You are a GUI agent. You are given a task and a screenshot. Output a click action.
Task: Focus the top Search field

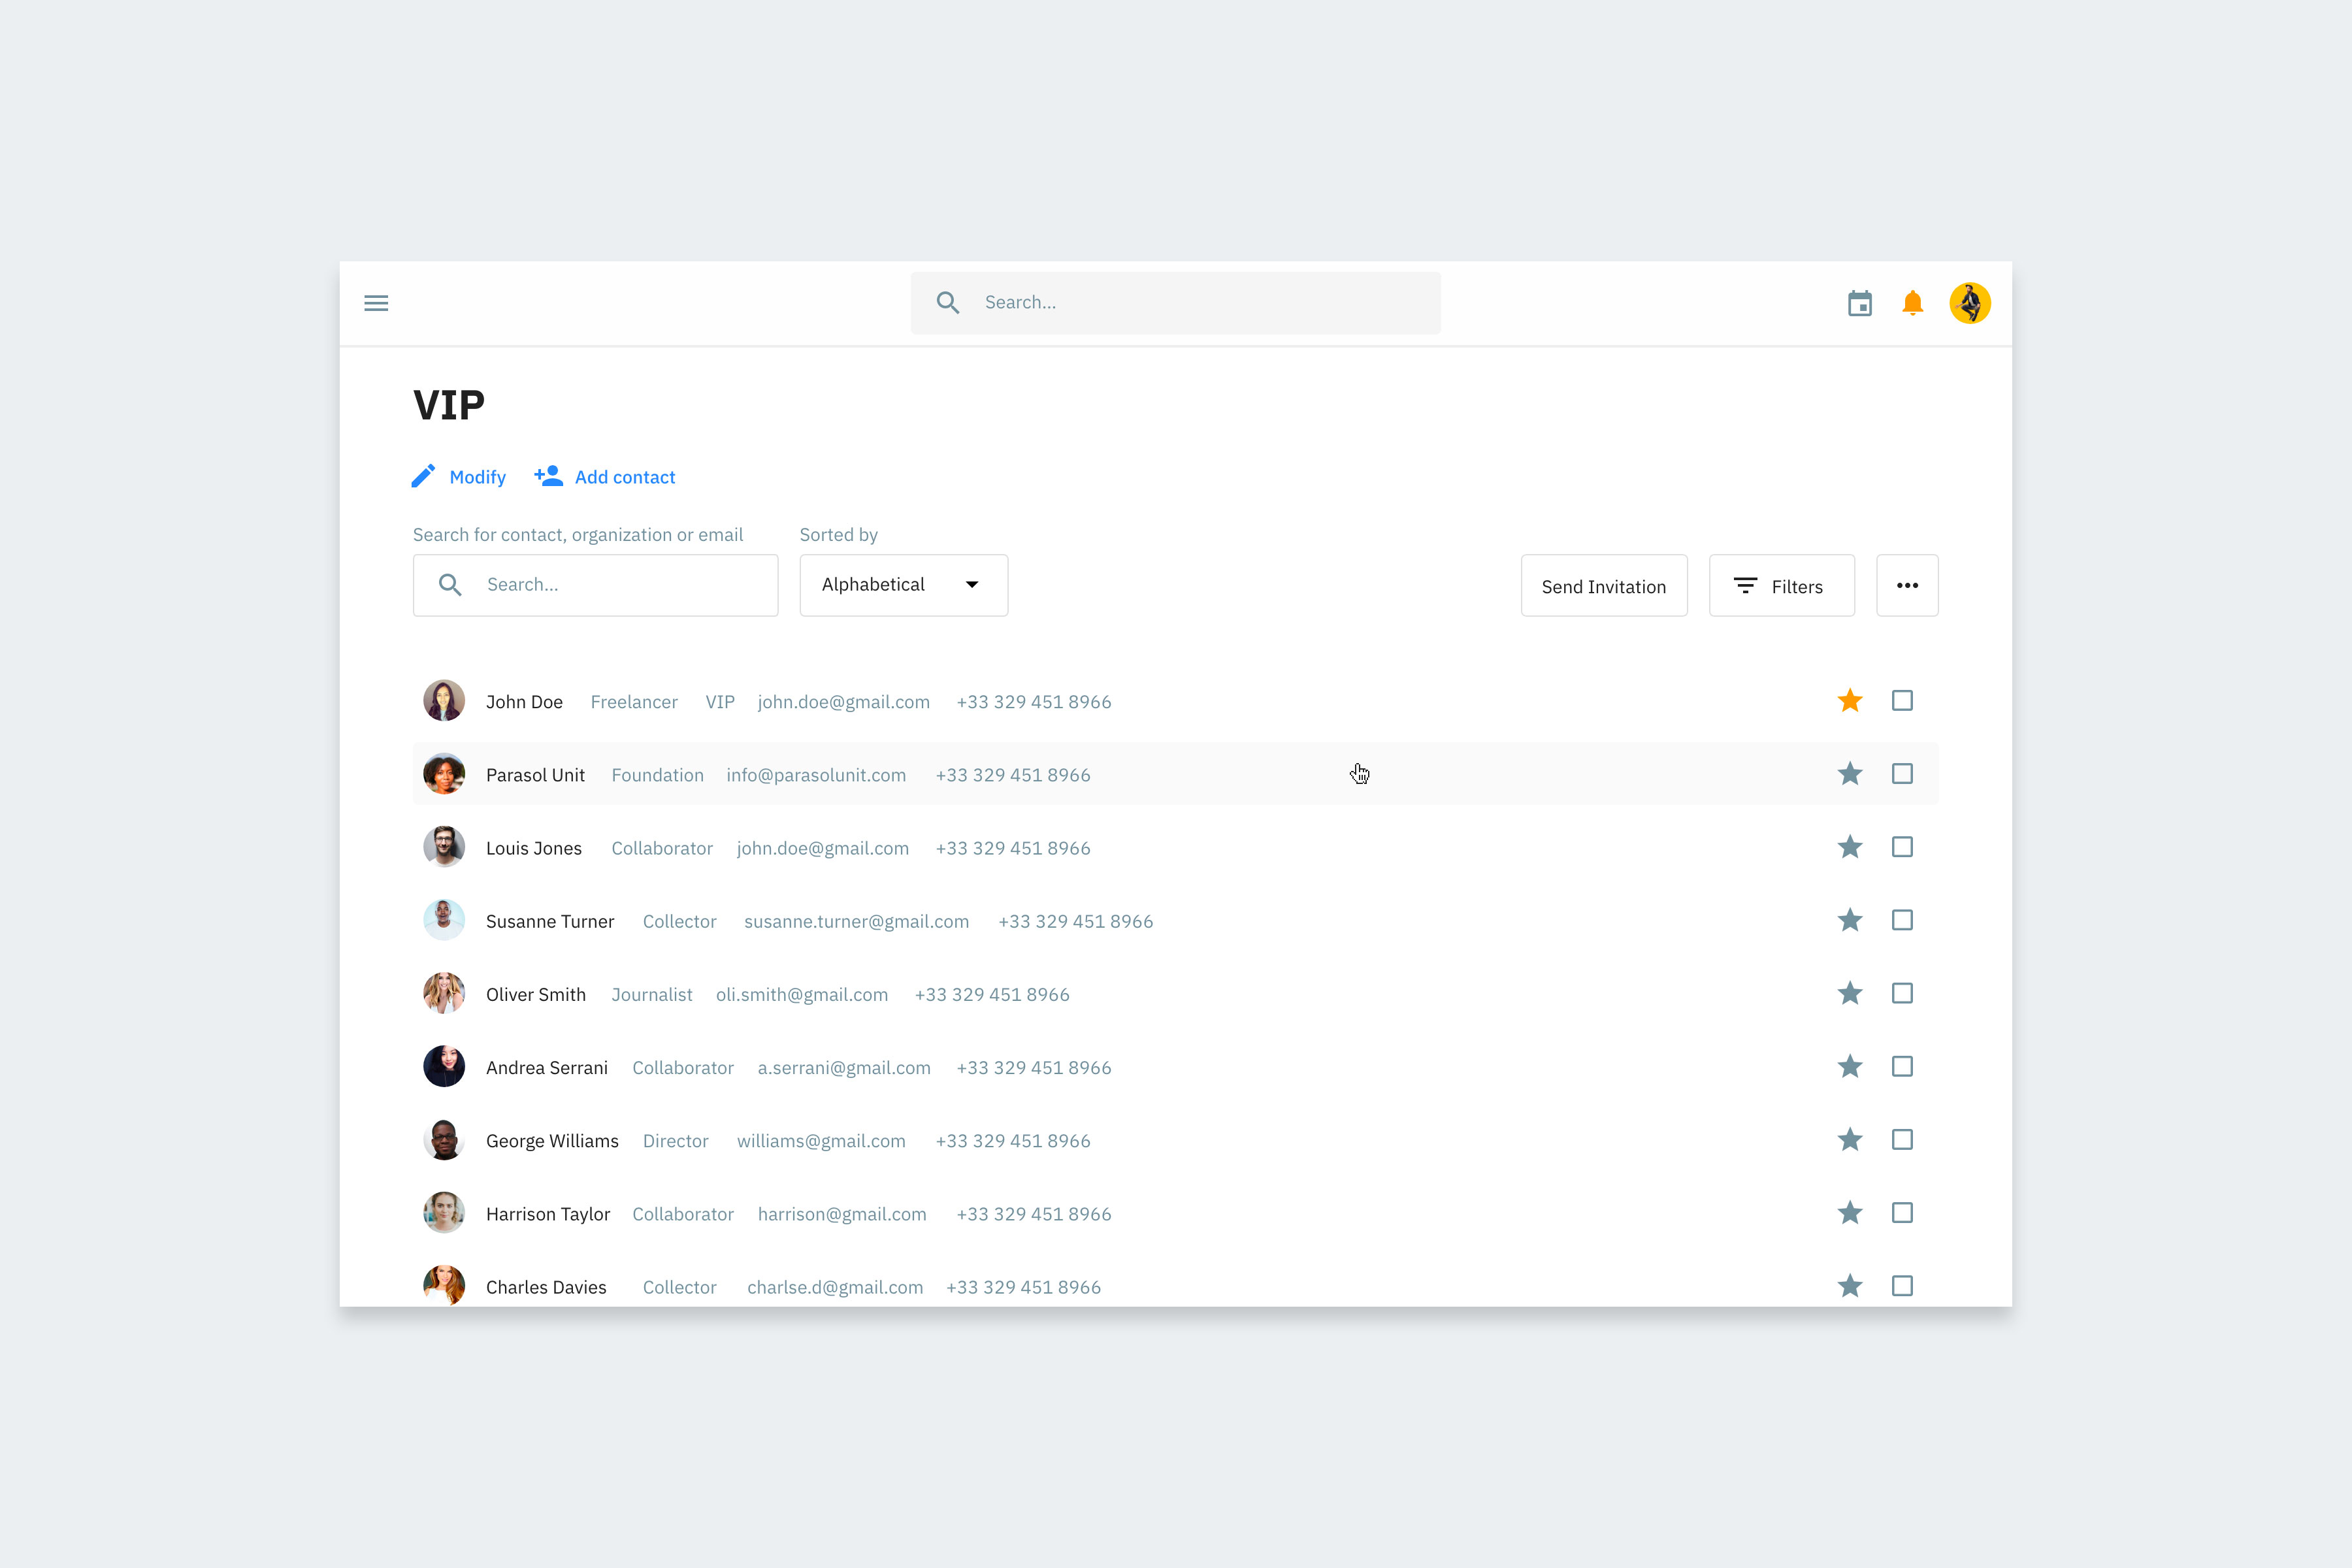coord(1175,303)
